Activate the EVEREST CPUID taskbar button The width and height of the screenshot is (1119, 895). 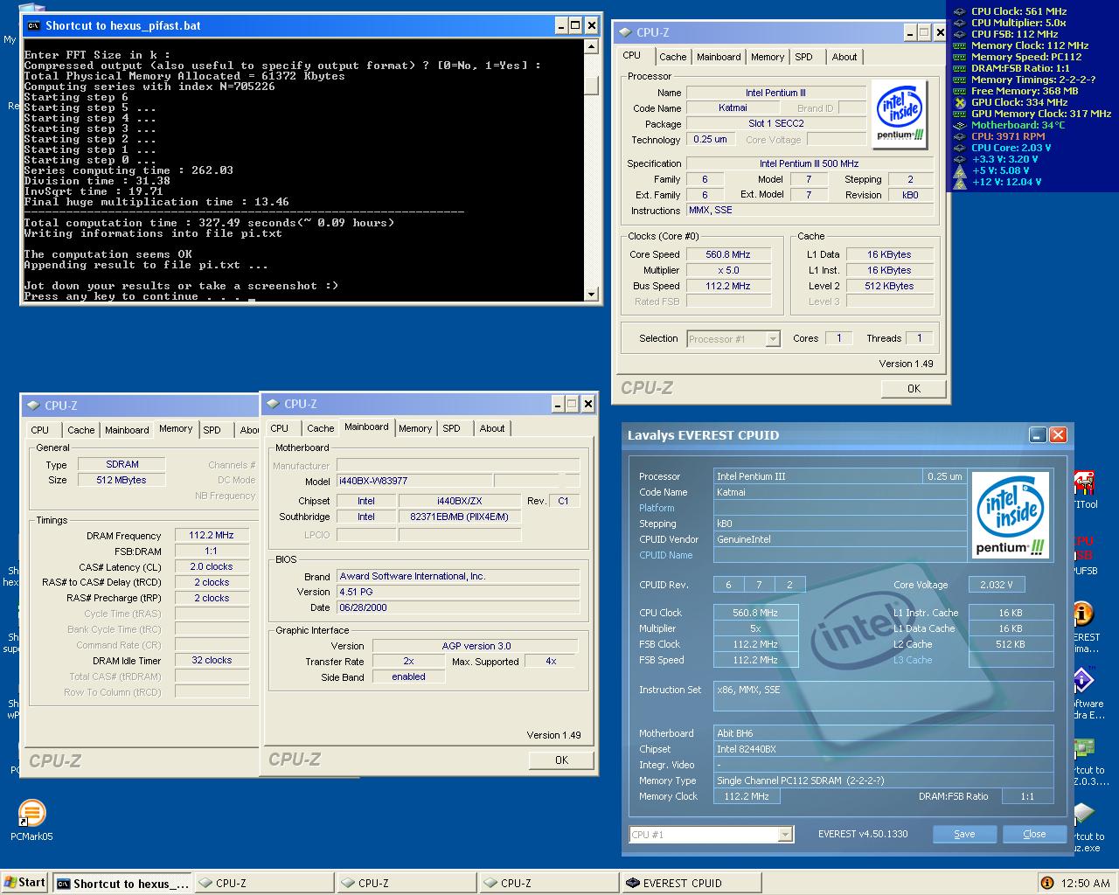[691, 883]
